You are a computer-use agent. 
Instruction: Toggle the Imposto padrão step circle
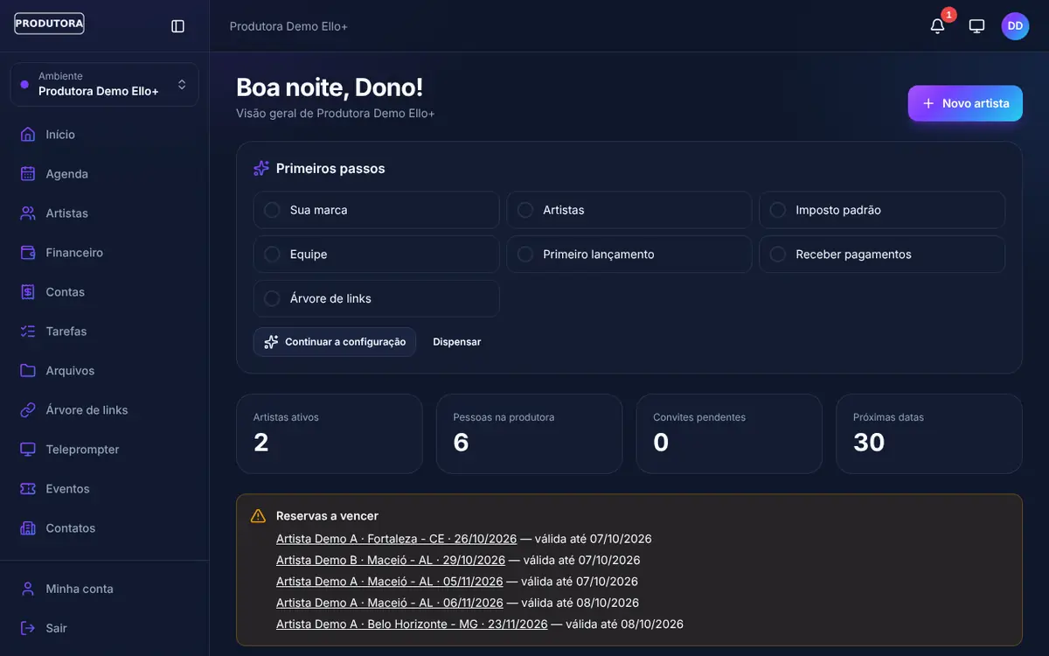pyautogui.click(x=778, y=210)
